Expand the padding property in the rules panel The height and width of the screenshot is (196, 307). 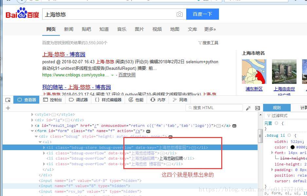pyautogui.click(x=272, y=169)
